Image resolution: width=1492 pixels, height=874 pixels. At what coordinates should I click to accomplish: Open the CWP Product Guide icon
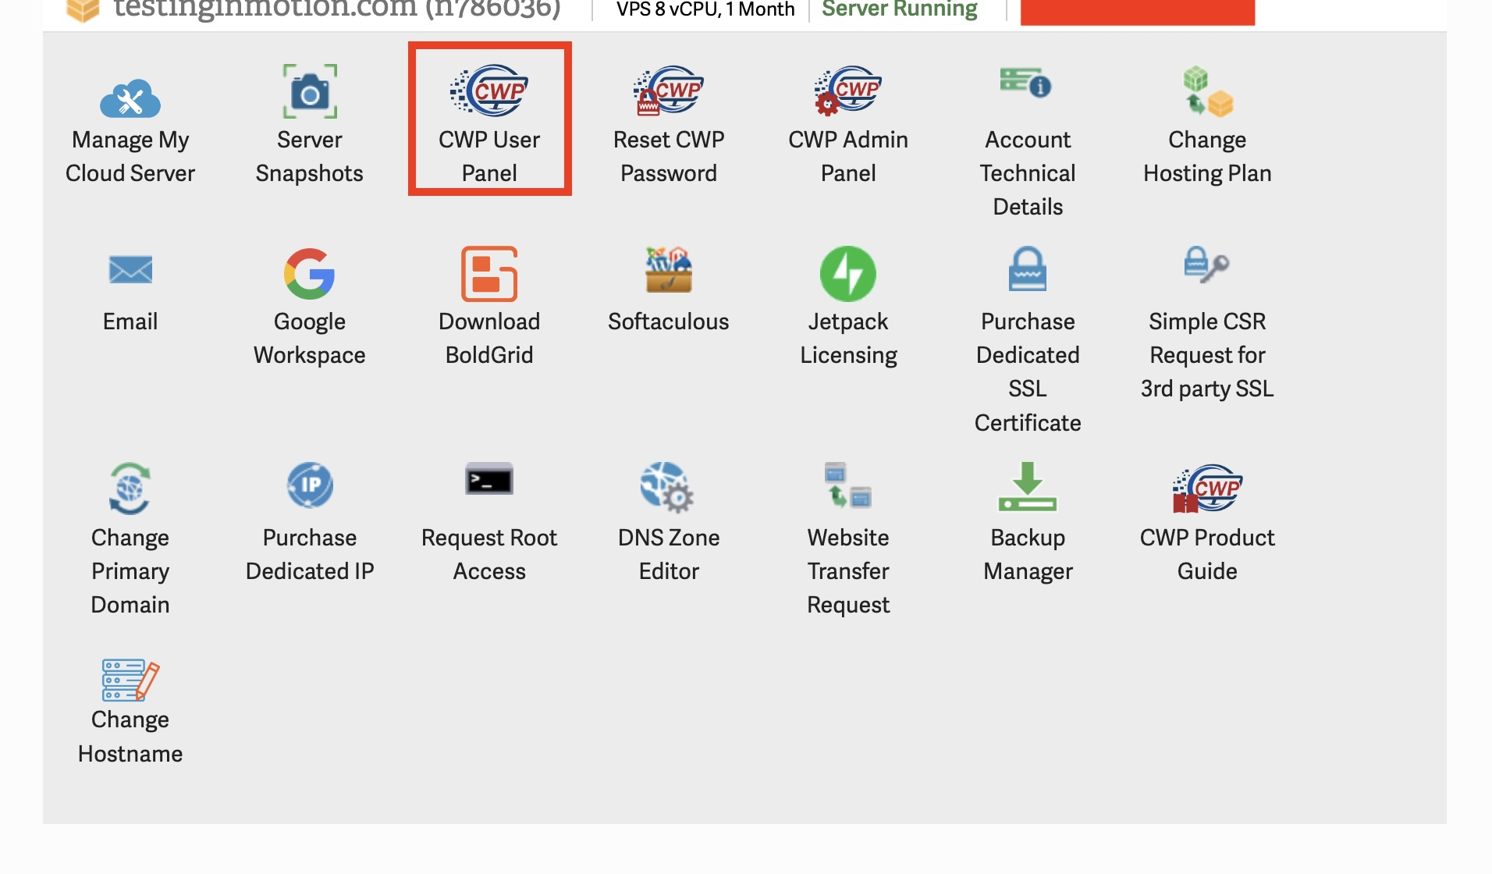1207,489
